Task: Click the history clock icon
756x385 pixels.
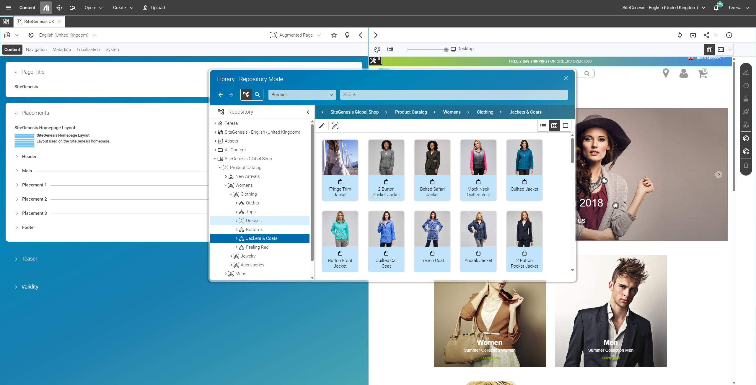Action: pos(729,35)
